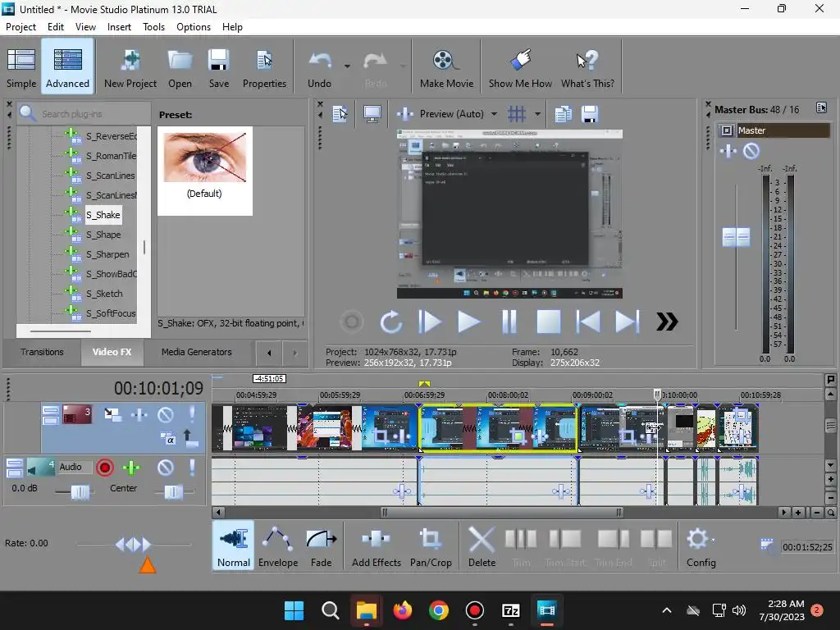Create a New Project
This screenshot has height=630, width=840.
(130, 67)
